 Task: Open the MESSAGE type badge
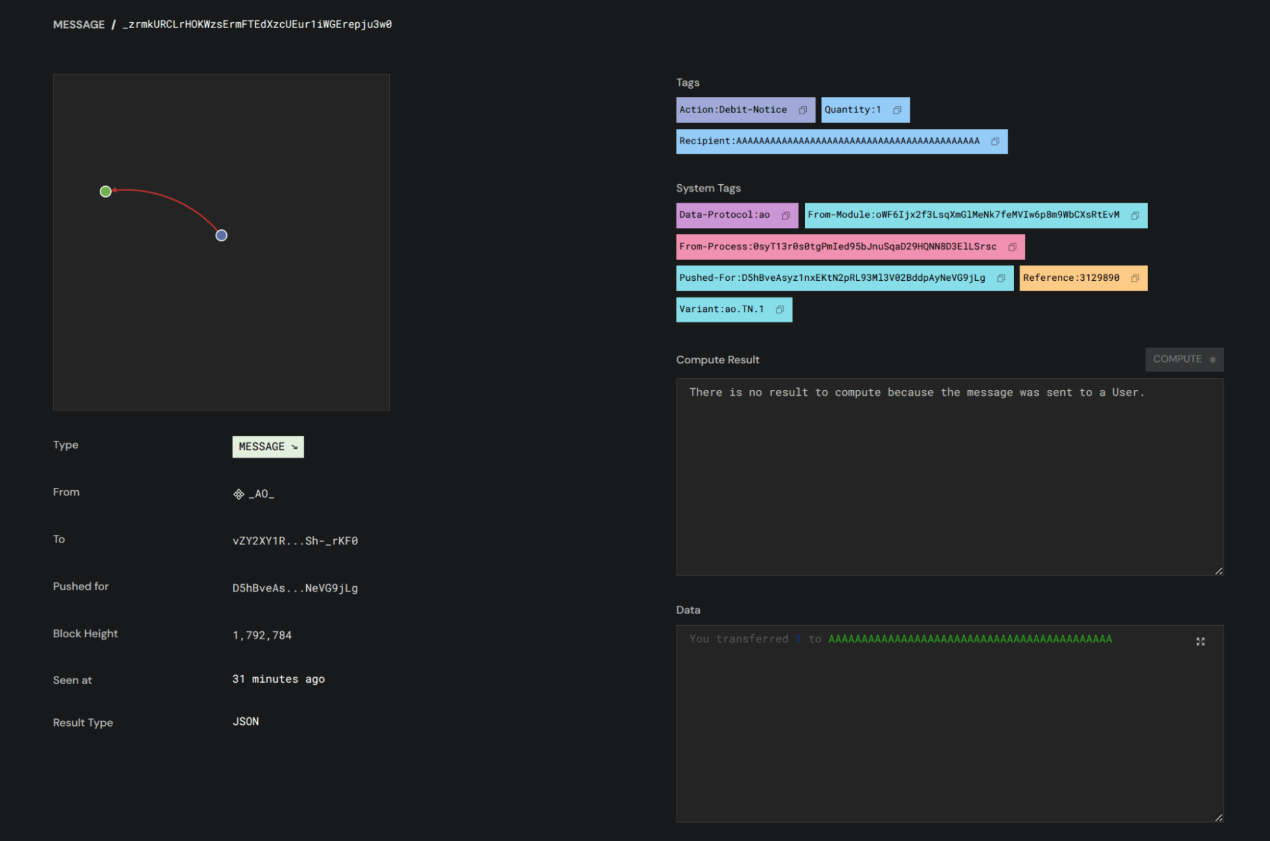coord(267,447)
